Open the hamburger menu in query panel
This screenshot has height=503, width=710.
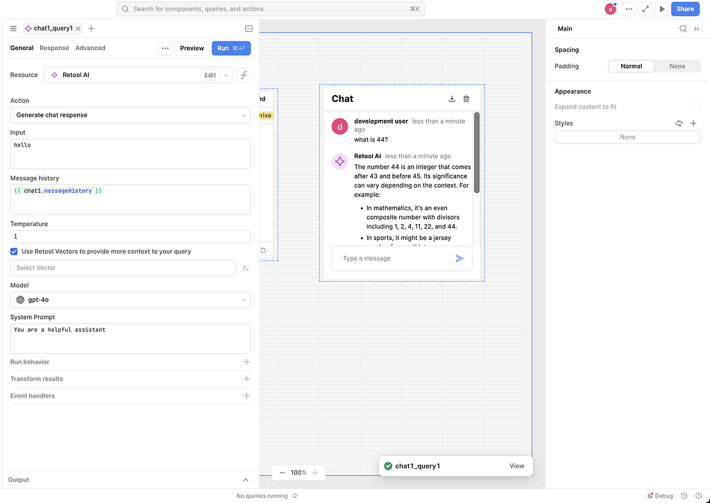[12, 28]
